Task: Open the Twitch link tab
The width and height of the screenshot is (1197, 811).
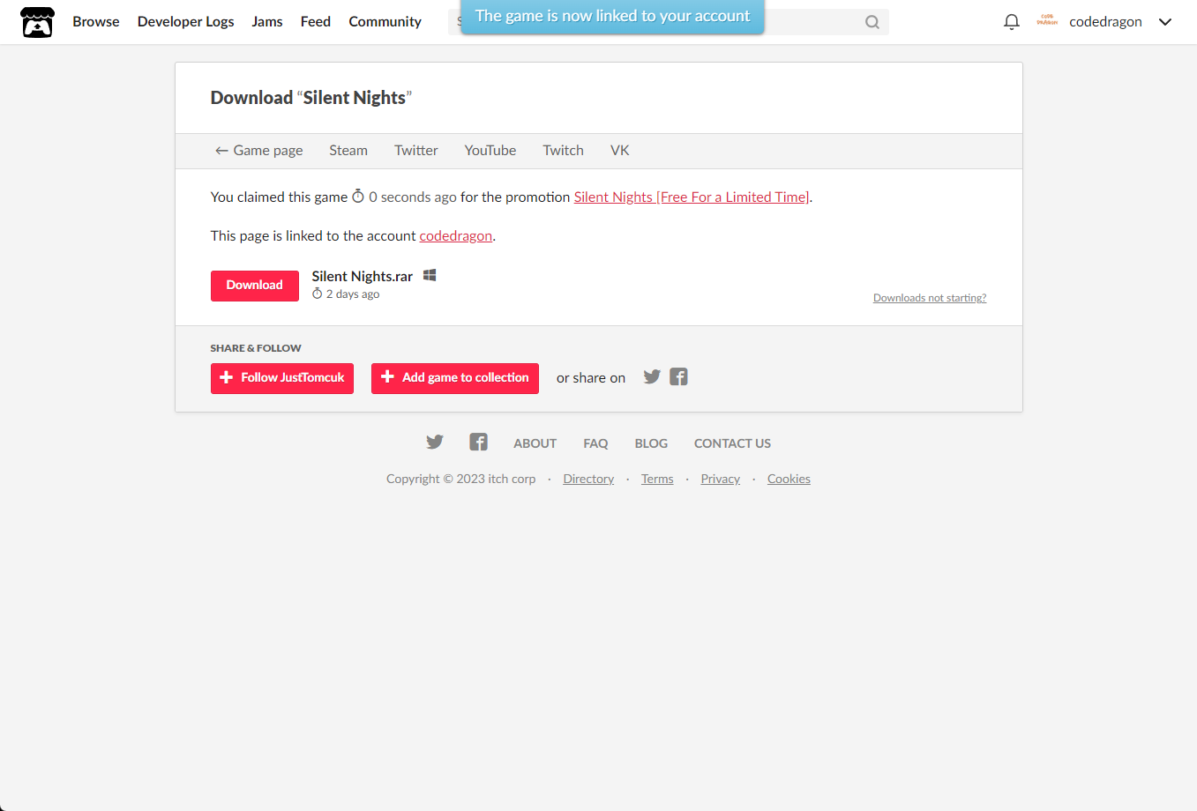Action: point(564,151)
